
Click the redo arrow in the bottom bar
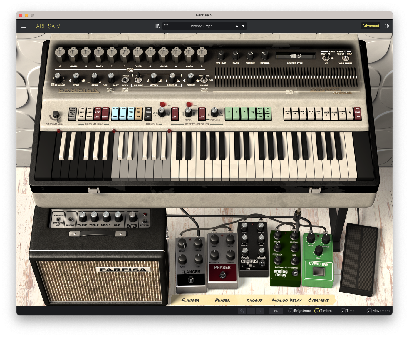259,311
